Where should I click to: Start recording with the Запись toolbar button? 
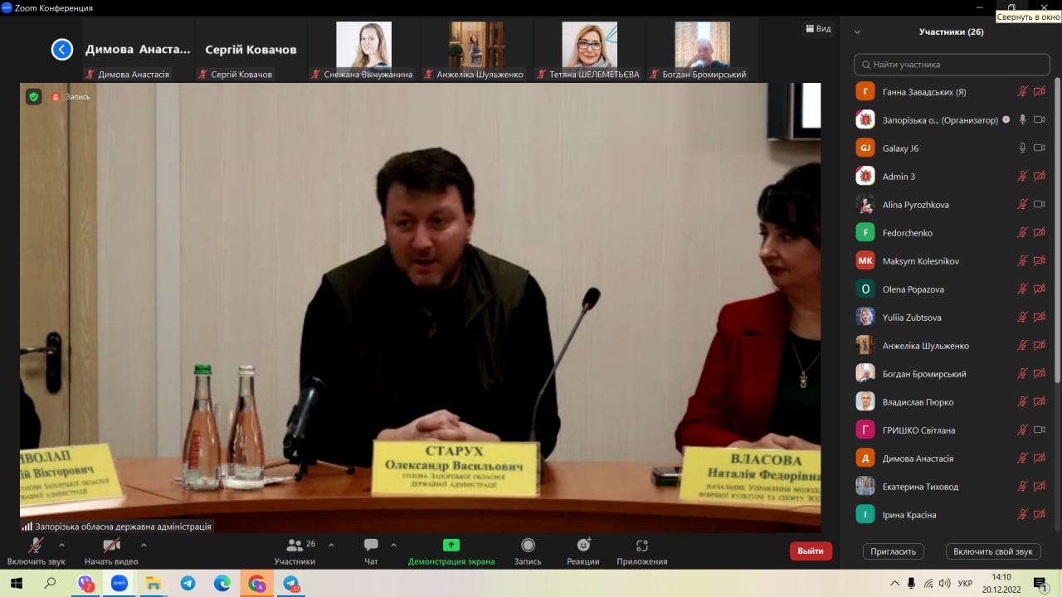pos(528,552)
